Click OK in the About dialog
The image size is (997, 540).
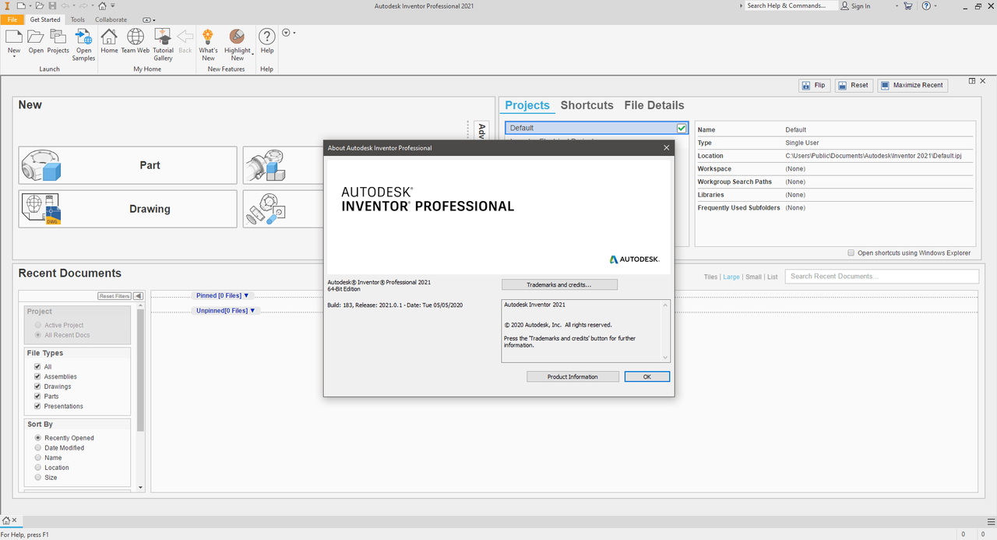click(646, 376)
